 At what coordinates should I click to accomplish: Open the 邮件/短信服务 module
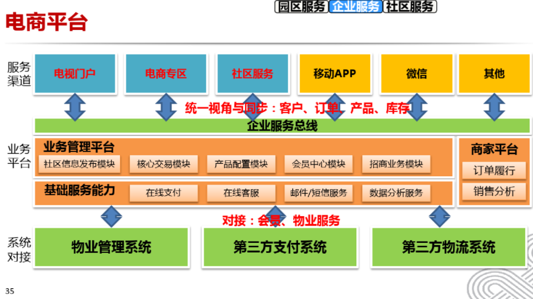pos(319,193)
